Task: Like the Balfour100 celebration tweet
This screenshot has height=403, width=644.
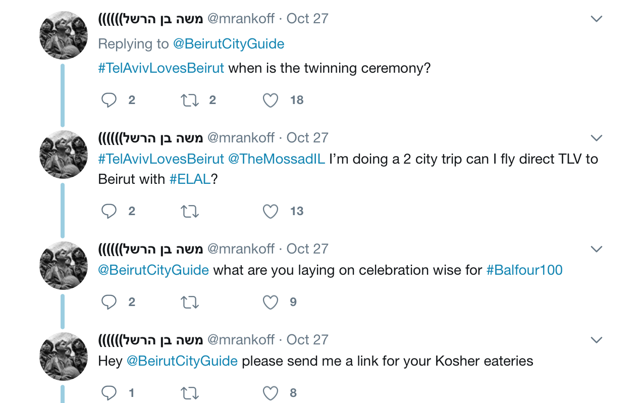Action: (271, 302)
